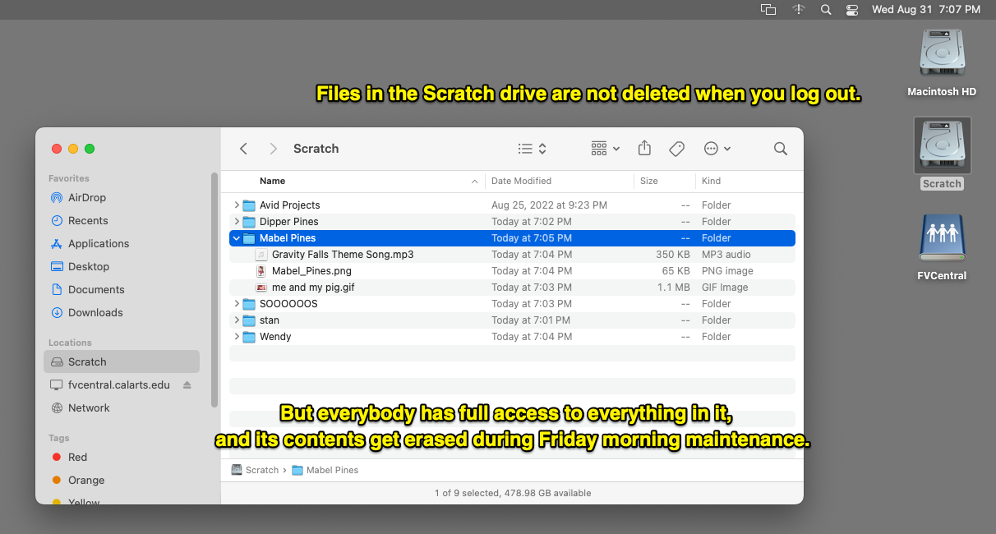Click the Finder search magnifier icon

[781, 149]
